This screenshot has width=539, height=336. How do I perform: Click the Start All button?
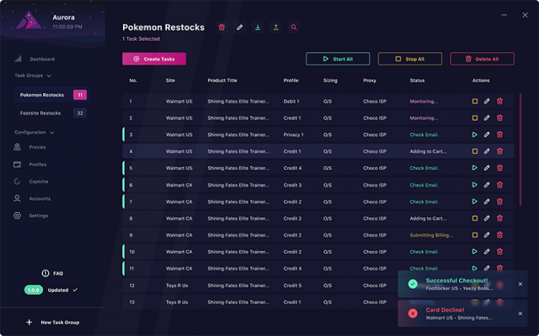coord(338,59)
